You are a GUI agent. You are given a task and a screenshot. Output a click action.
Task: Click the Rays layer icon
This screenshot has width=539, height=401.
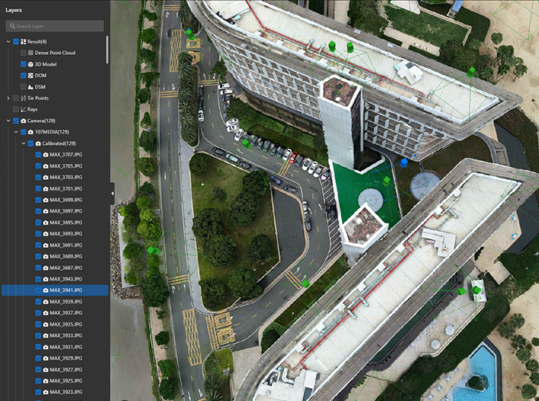[x=23, y=110]
